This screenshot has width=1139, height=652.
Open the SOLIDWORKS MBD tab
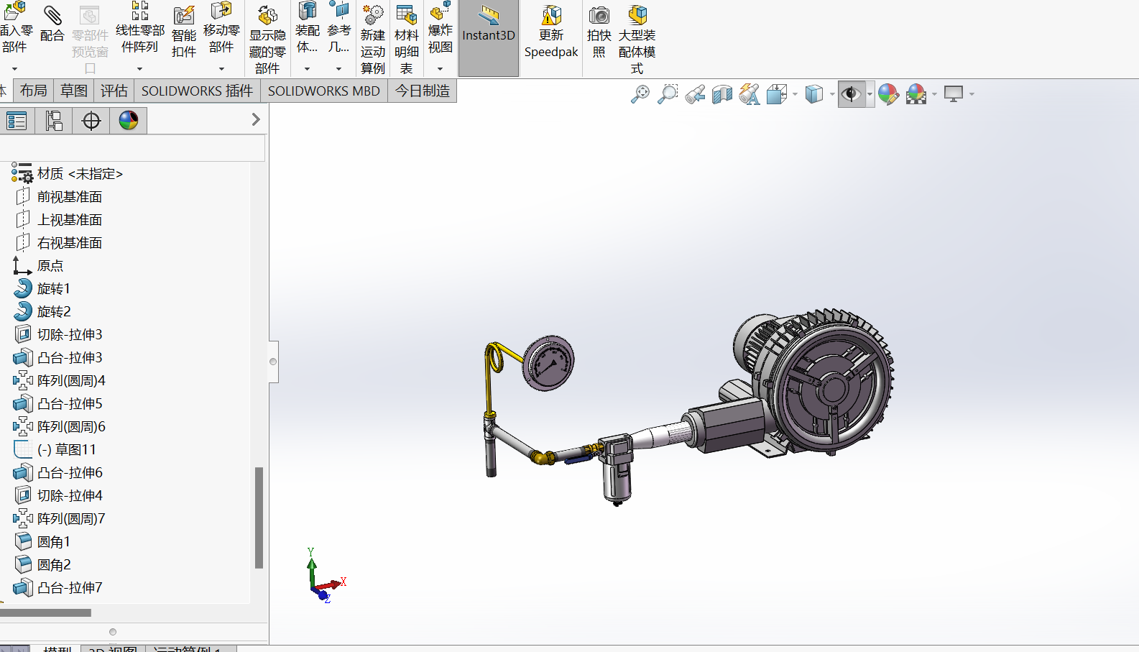pos(323,91)
